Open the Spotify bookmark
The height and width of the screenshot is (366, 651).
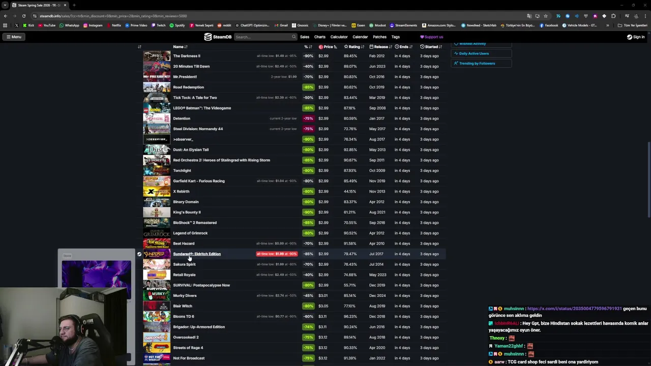177,25
